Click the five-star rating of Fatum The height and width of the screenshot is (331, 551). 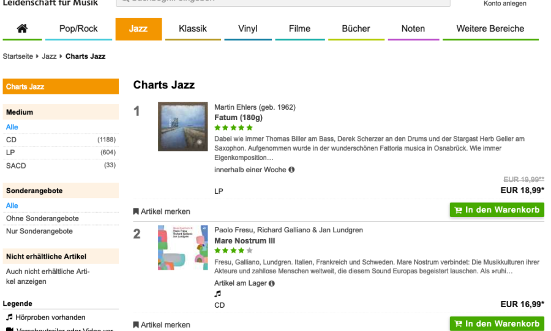click(x=233, y=128)
